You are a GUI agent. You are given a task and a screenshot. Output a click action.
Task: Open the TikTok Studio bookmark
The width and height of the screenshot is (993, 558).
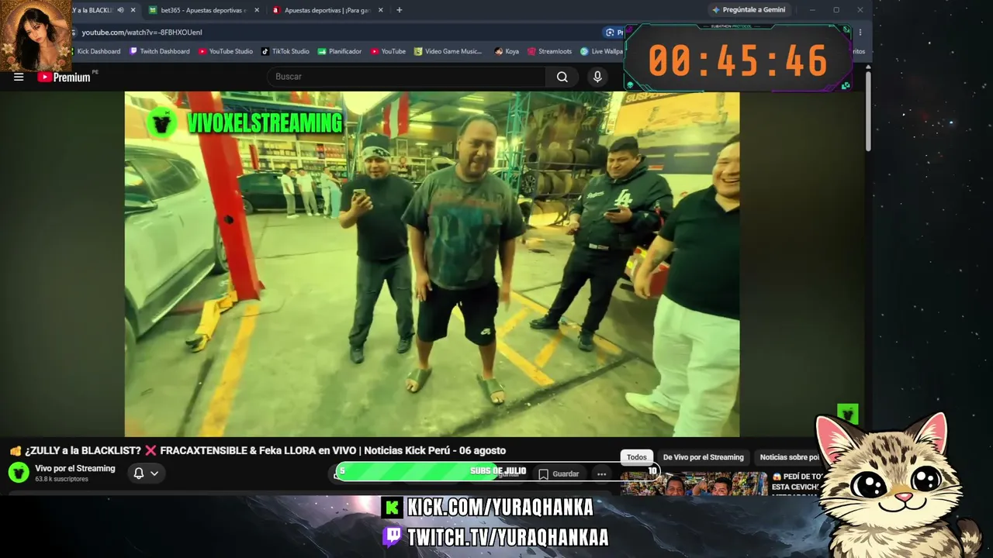[285, 51]
